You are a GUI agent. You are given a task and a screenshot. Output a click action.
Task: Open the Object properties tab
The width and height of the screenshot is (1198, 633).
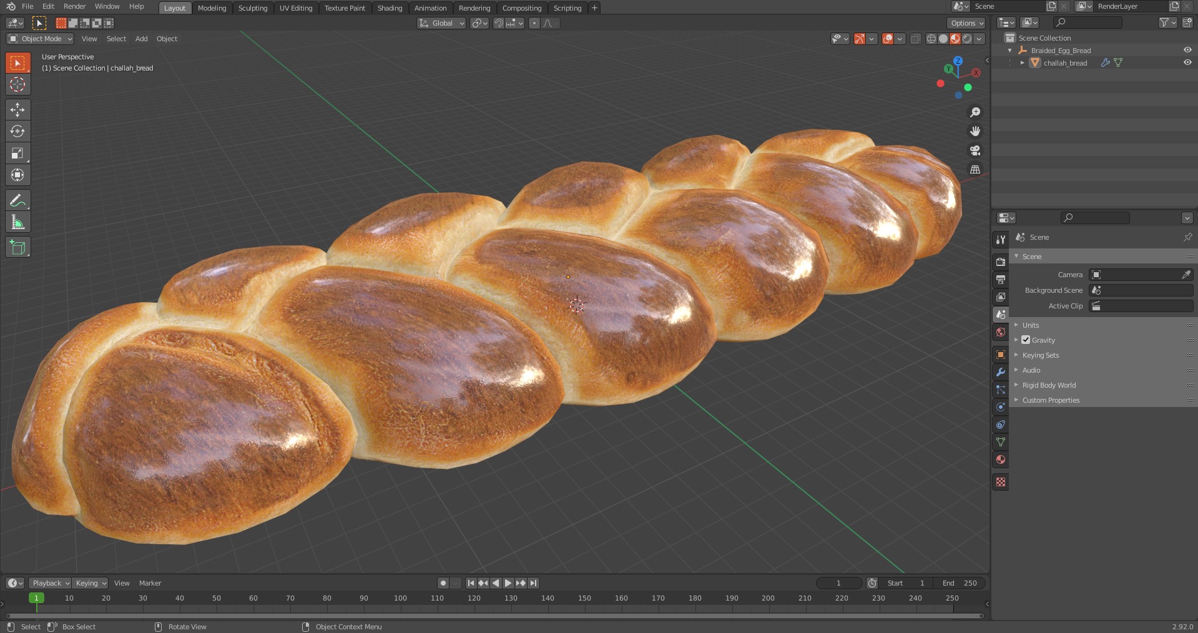1001,355
